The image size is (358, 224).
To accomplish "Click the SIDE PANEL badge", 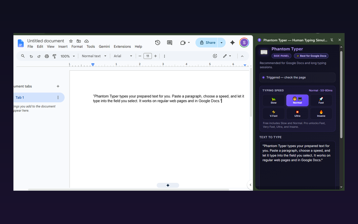I will click(x=281, y=56).
